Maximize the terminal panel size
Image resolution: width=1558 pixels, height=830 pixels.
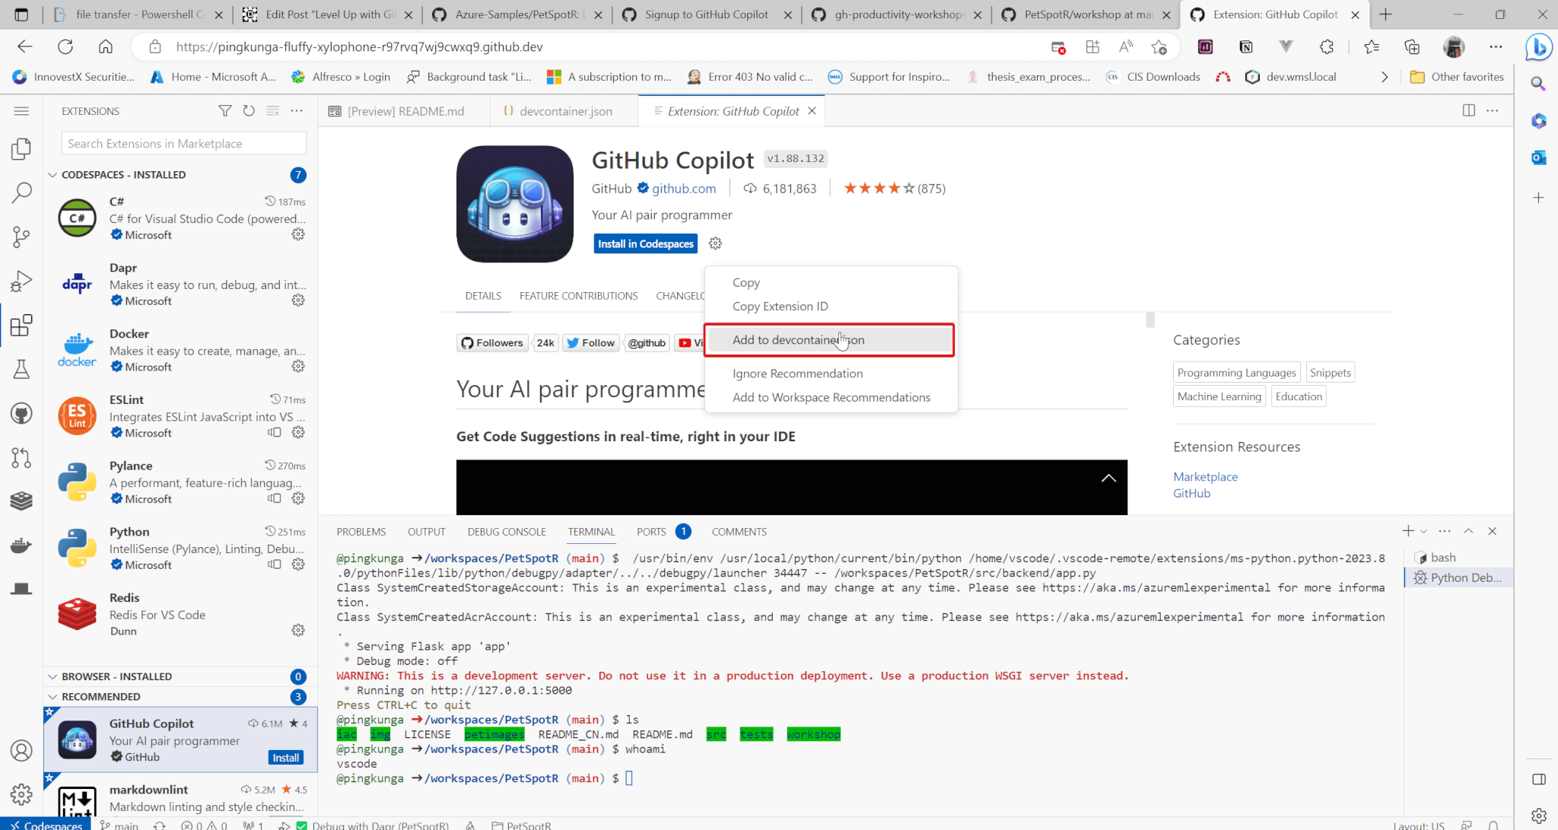click(1468, 531)
